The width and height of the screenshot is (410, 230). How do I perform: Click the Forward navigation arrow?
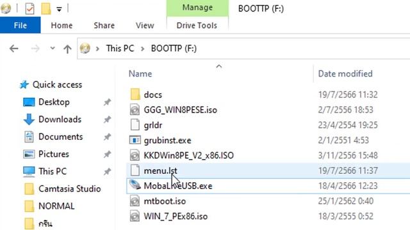(35, 49)
